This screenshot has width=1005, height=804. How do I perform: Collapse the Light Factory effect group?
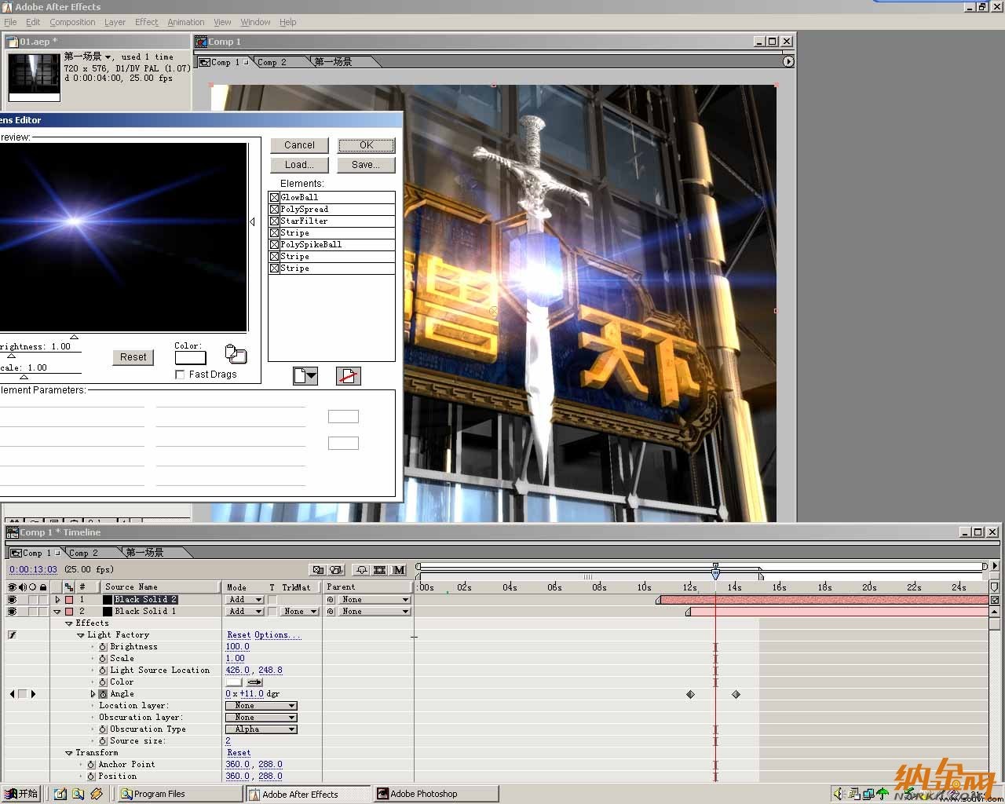(x=81, y=635)
